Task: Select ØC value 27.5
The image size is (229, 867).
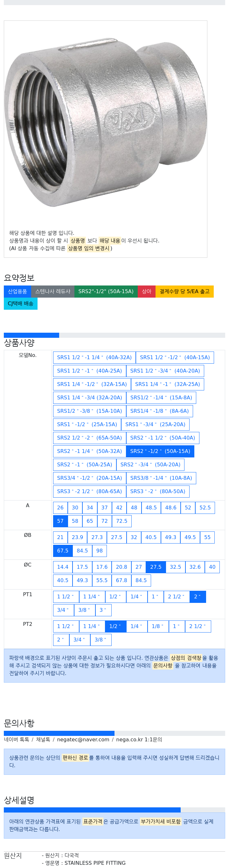Action: tap(156, 567)
